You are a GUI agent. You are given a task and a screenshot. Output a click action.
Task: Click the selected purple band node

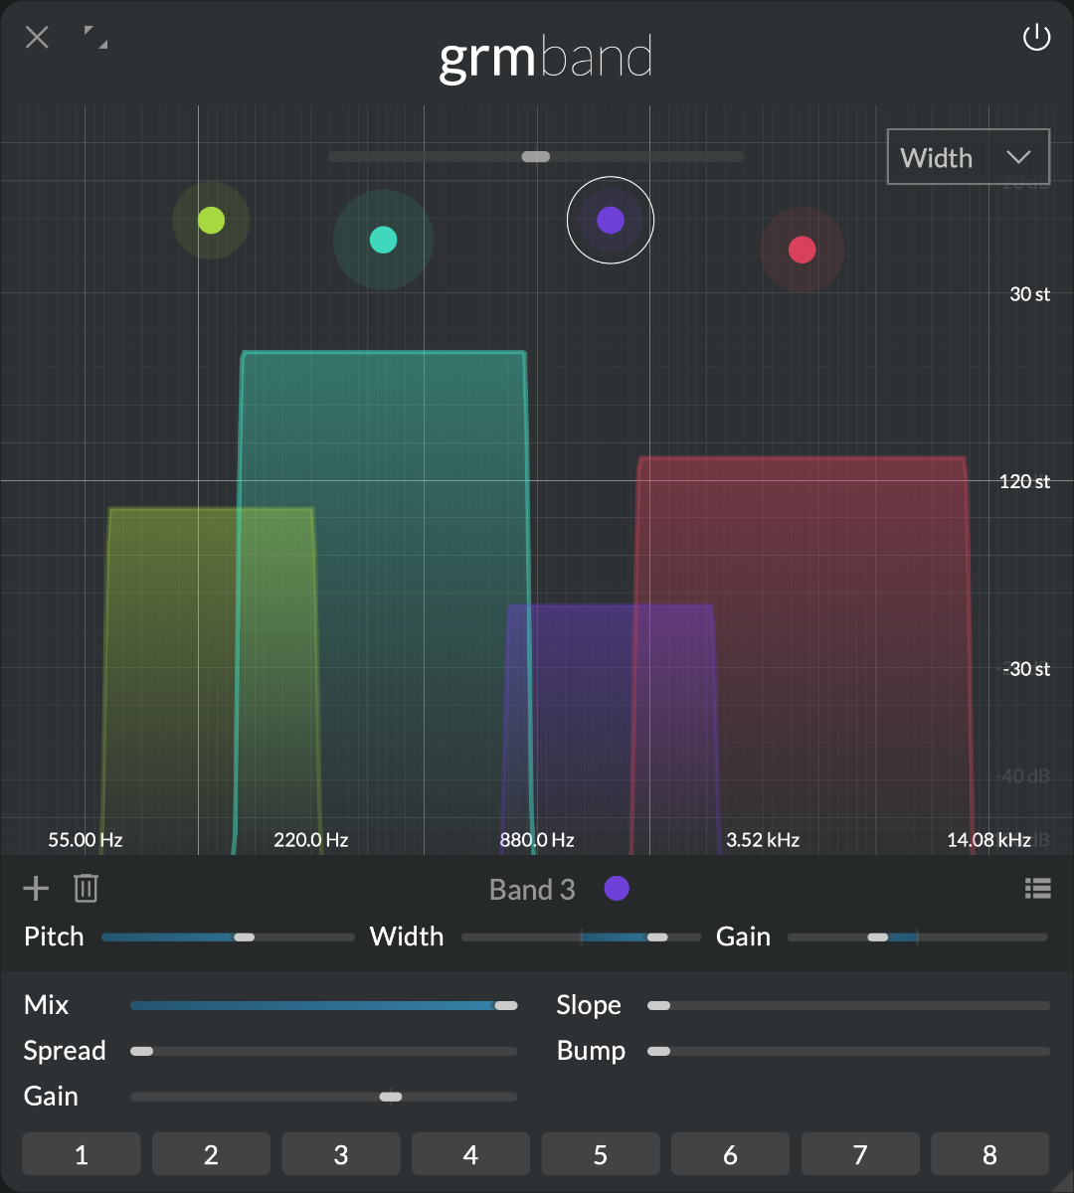[611, 221]
